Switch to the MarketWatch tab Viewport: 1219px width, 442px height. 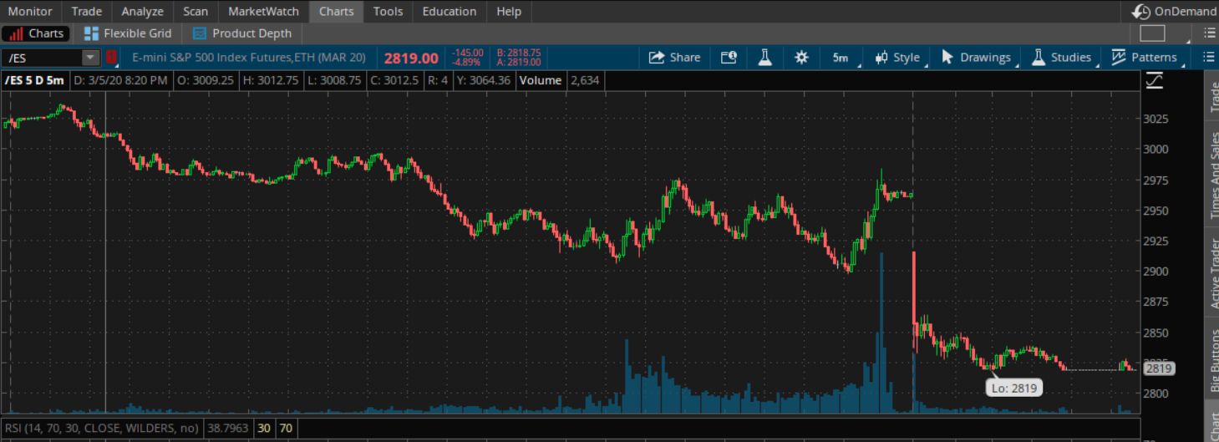point(263,12)
